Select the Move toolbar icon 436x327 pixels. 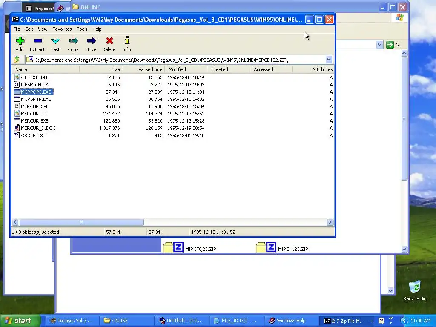pos(91,41)
